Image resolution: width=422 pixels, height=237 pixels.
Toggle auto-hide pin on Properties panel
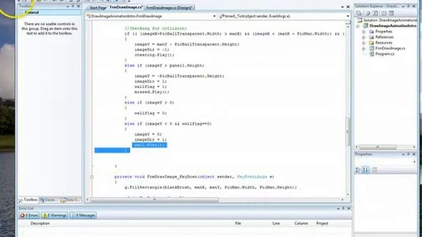409,154
